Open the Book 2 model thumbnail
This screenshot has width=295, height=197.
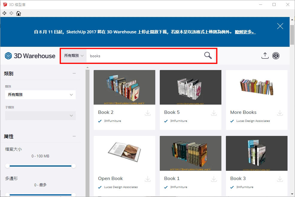pyautogui.click(x=124, y=87)
